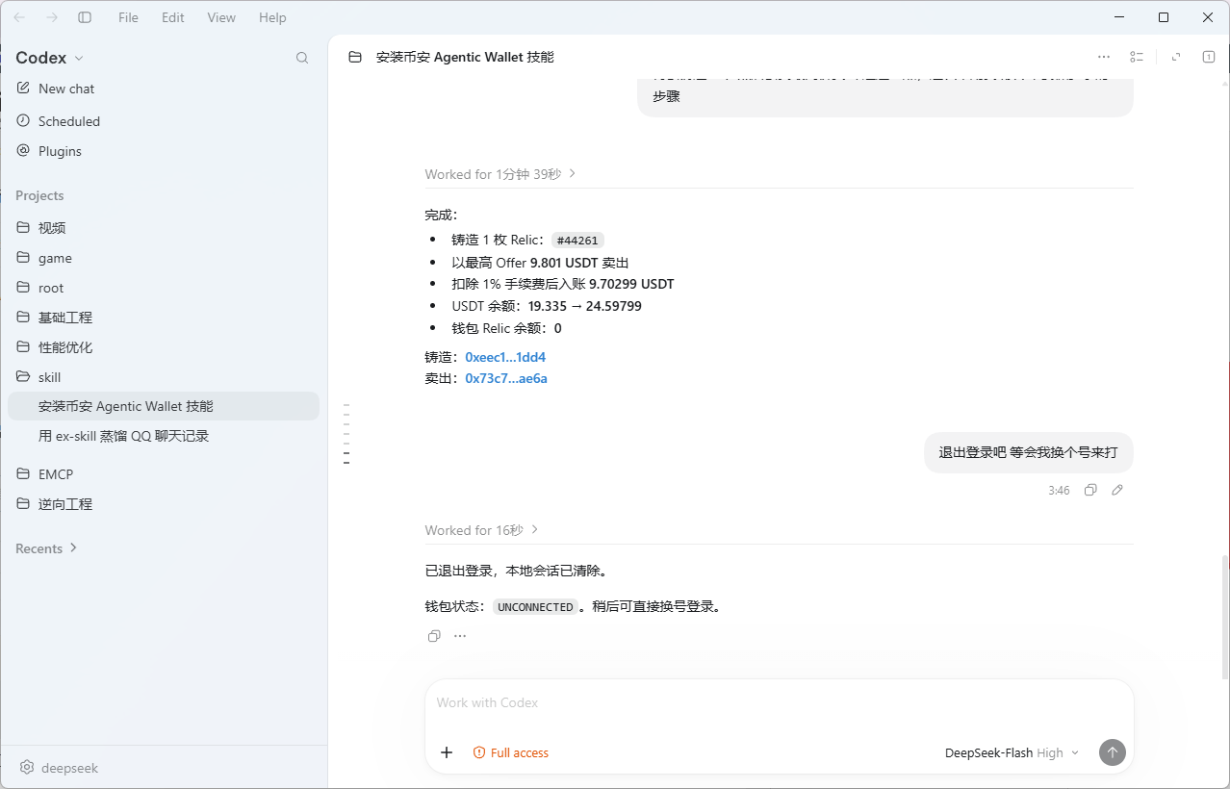This screenshot has width=1230, height=789.
Task: Open the EMCP project folder
Action: pyautogui.click(x=164, y=474)
